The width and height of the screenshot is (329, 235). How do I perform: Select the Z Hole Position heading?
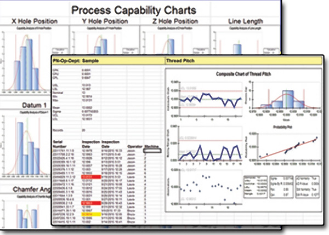[175, 21]
